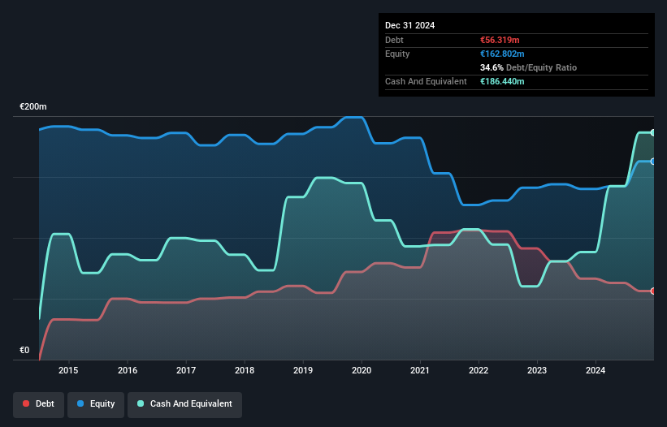Click the Dec 31 2024 tooltip date
Screen dimensions: 667x427
point(409,25)
